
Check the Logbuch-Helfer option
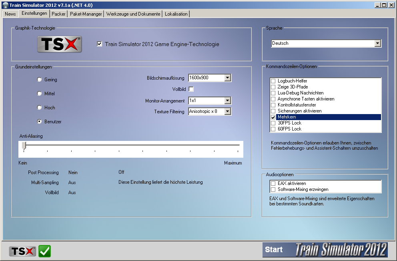click(x=273, y=81)
